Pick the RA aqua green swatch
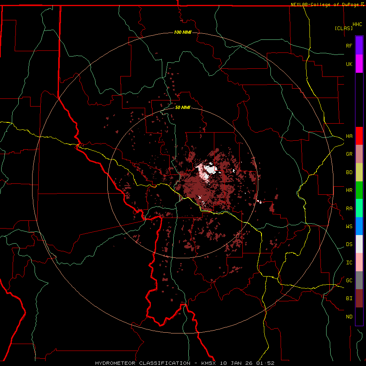The width and height of the screenshot is (366, 366). [x=359, y=208]
